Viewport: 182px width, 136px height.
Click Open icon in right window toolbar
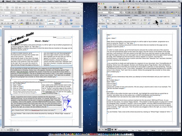(111, 7)
